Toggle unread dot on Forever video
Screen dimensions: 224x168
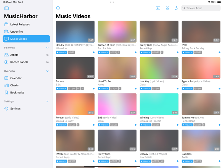[x=94, y=125]
